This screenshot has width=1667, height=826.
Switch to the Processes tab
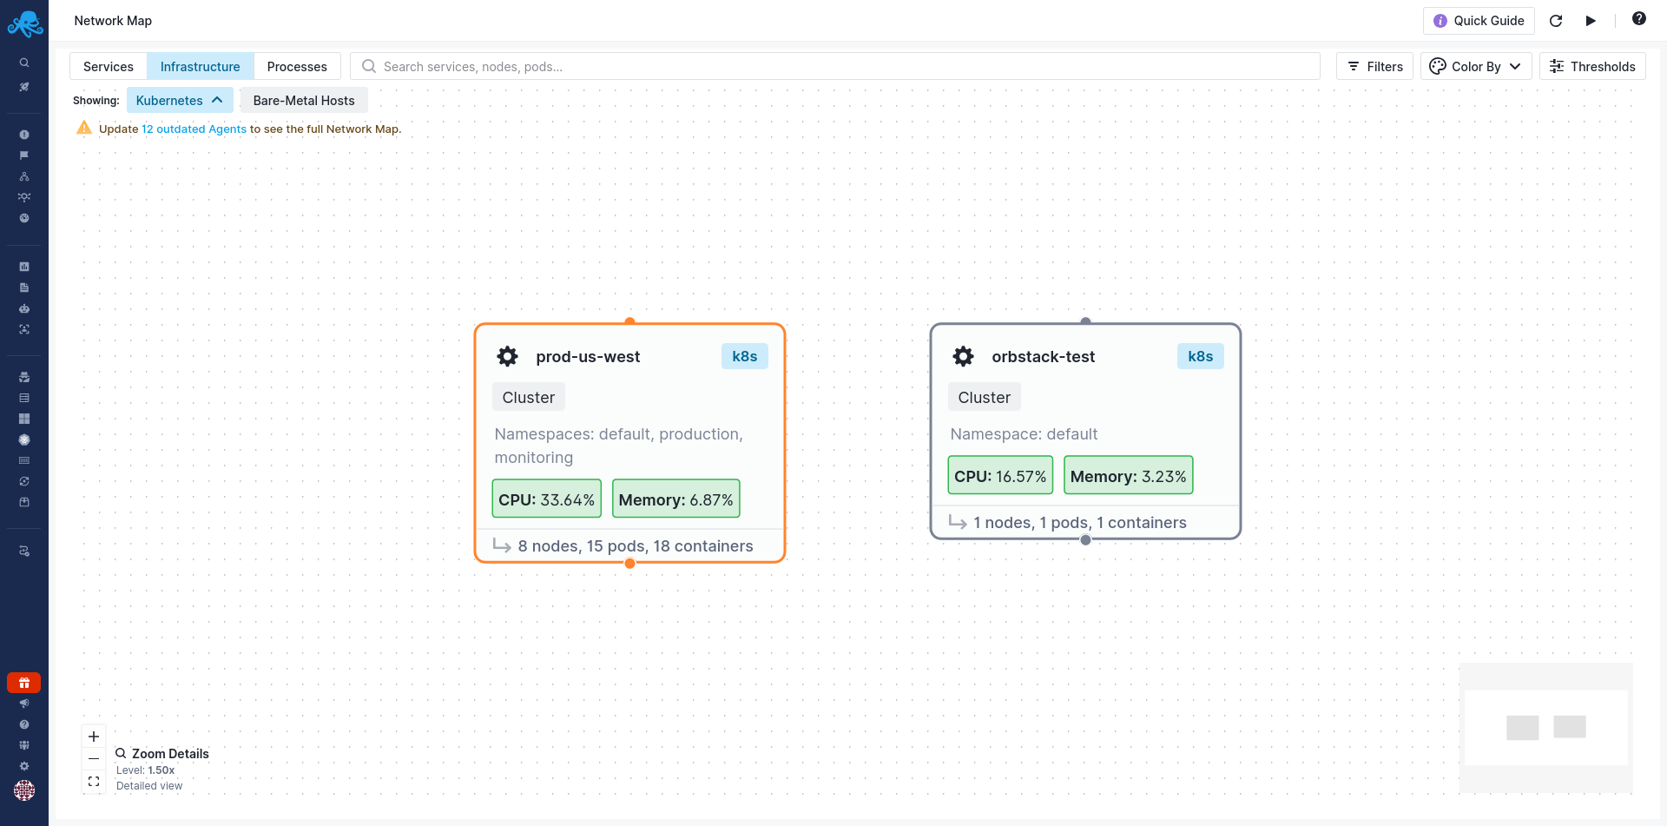[297, 66]
